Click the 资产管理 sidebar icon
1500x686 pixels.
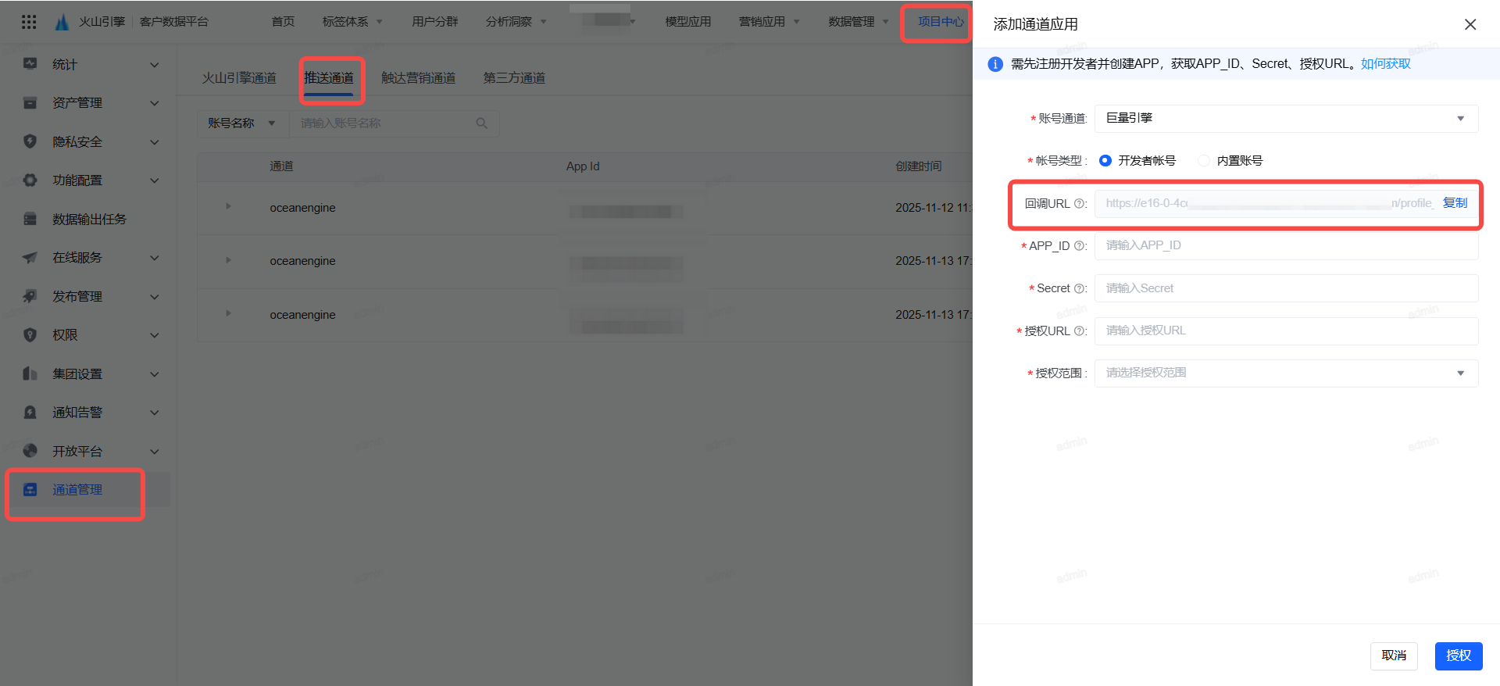coord(30,103)
